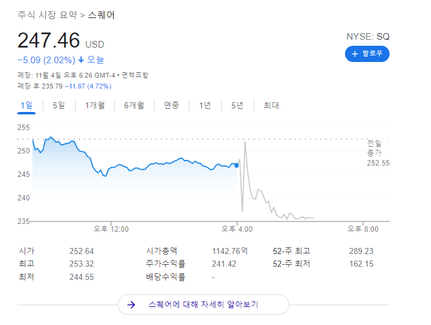Screen dimensions: 431x325
Task: Click the 시가총액 value 1142.76억
Action: (230, 251)
